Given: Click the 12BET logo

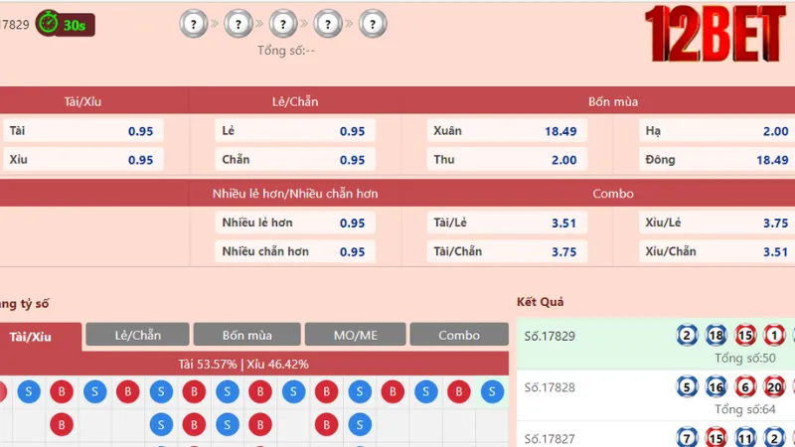Looking at the screenshot, I should (x=715, y=34).
